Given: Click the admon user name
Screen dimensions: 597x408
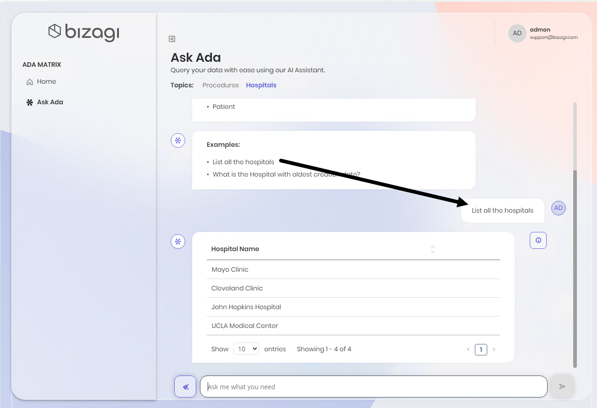Looking at the screenshot, I should point(540,30).
